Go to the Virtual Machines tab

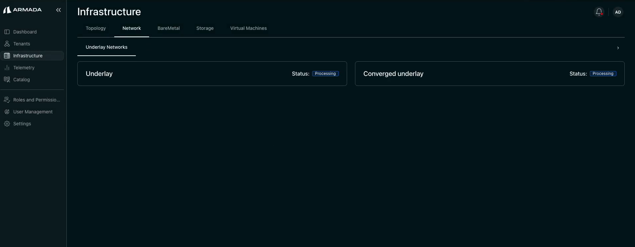(248, 28)
